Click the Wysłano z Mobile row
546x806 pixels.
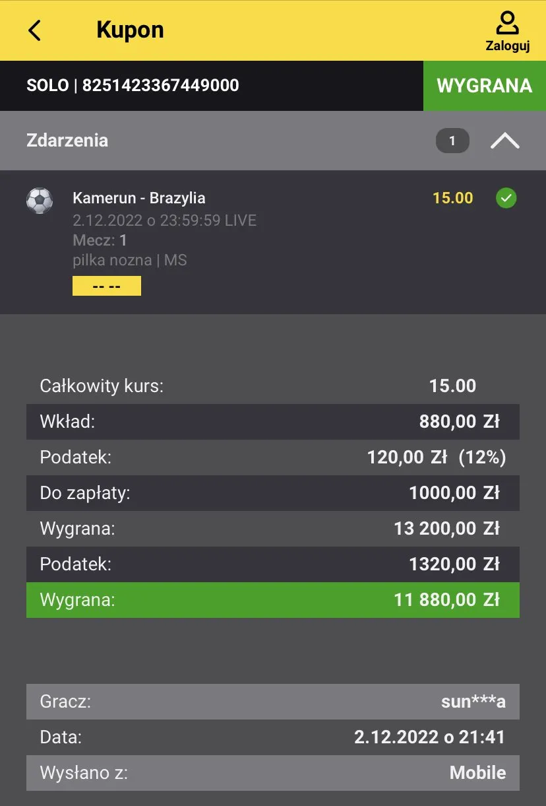pyautogui.click(x=273, y=773)
